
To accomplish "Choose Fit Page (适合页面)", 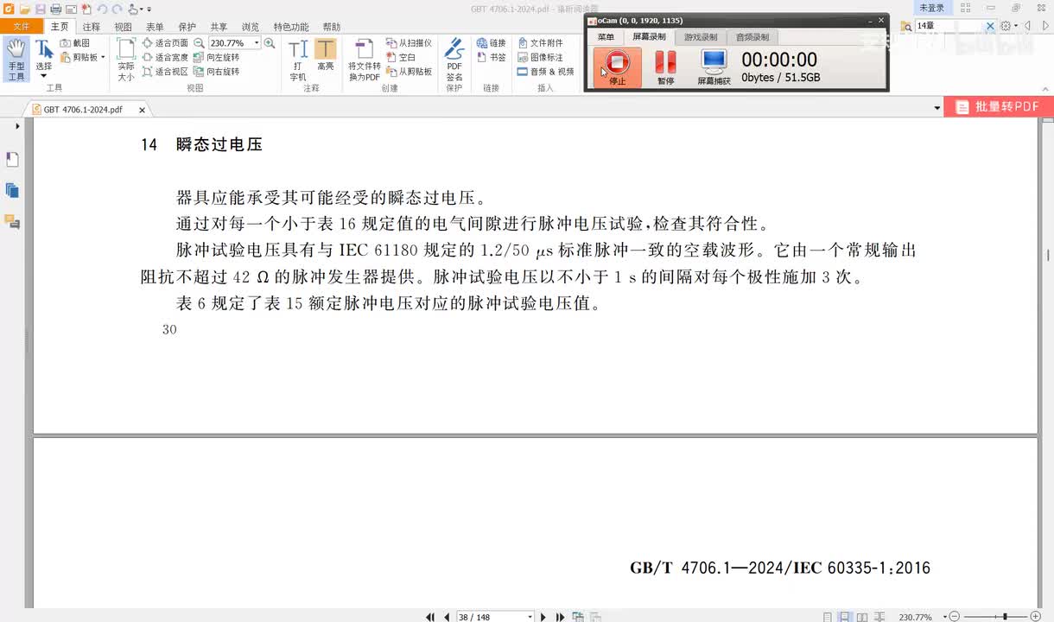I will click(165, 43).
